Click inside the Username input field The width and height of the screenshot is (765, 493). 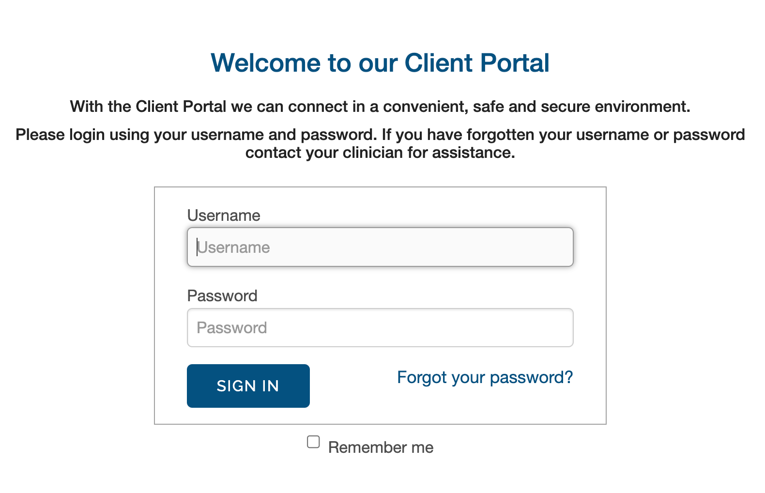[x=380, y=247]
